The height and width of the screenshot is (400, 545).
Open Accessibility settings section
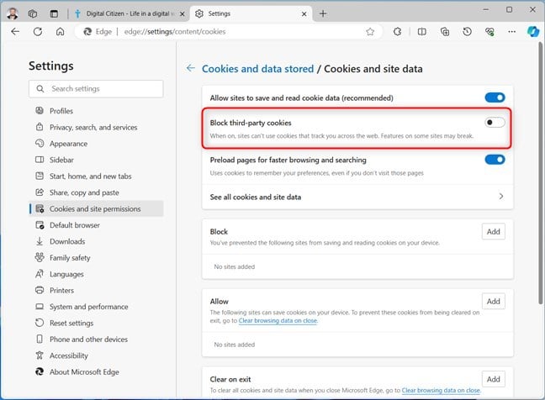tap(96, 355)
